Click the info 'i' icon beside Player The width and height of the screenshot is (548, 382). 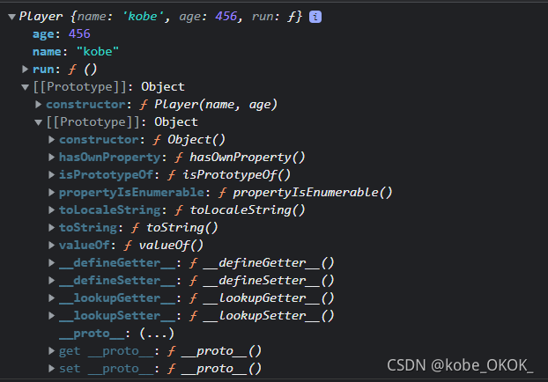point(315,17)
